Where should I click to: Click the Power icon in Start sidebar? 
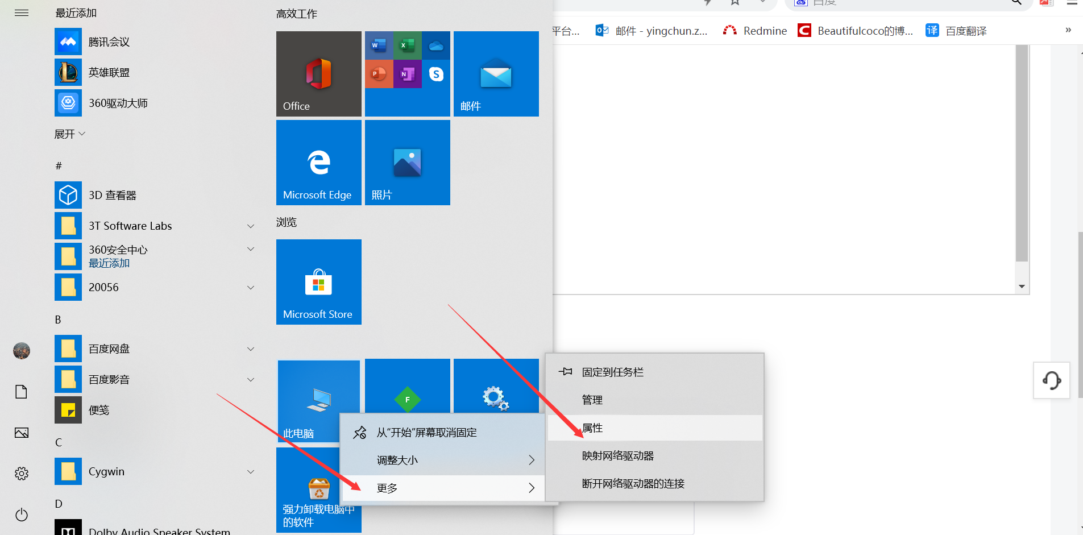[x=22, y=515]
